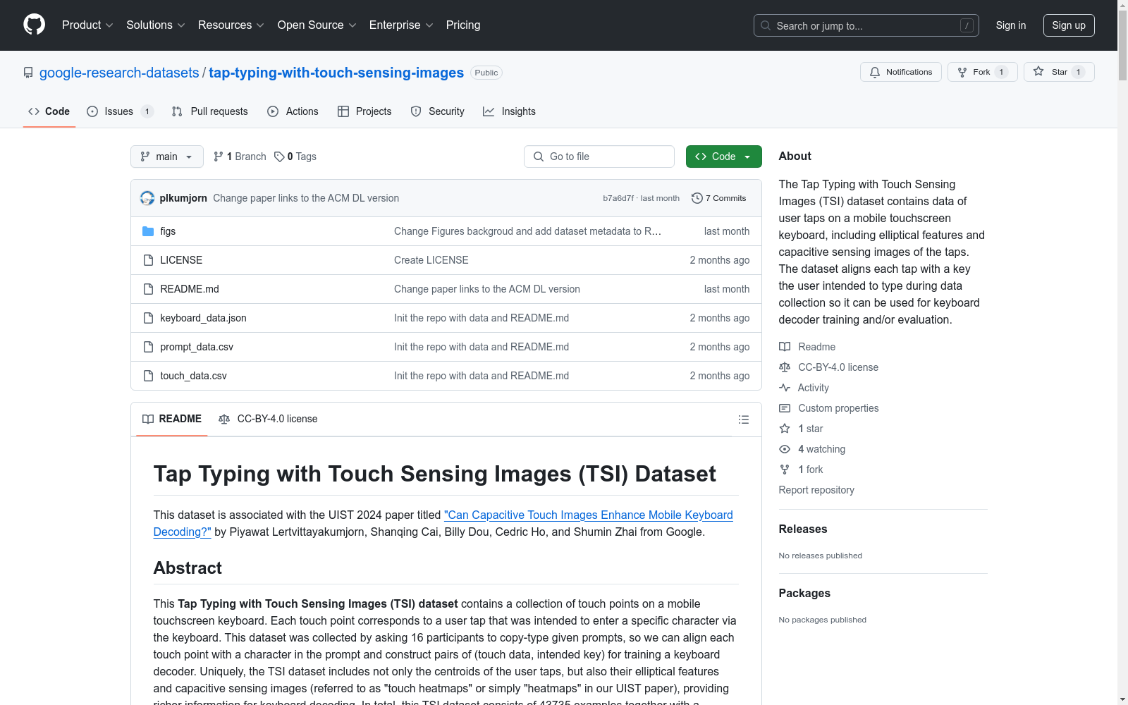Open the Packages heading link
The image size is (1128, 705).
click(804, 594)
